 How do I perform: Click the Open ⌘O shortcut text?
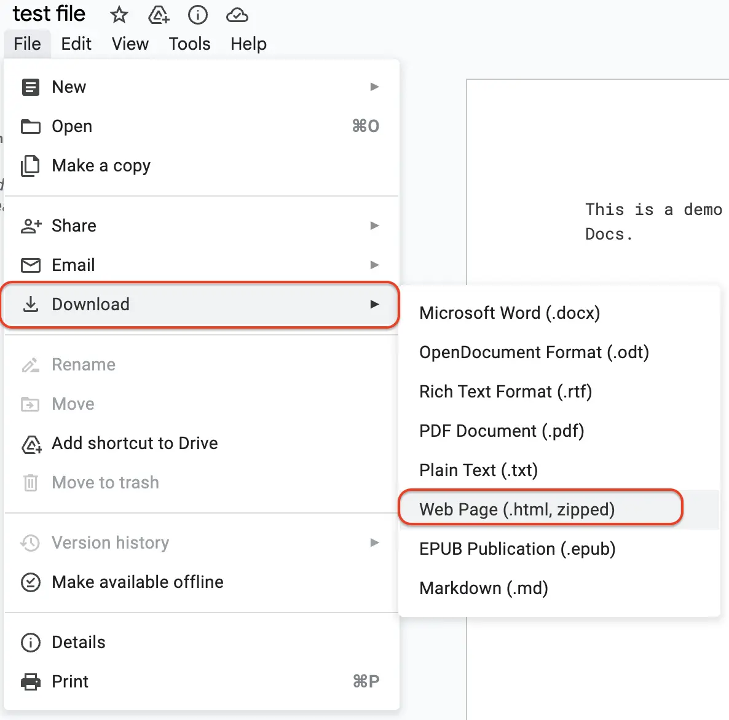click(x=366, y=127)
